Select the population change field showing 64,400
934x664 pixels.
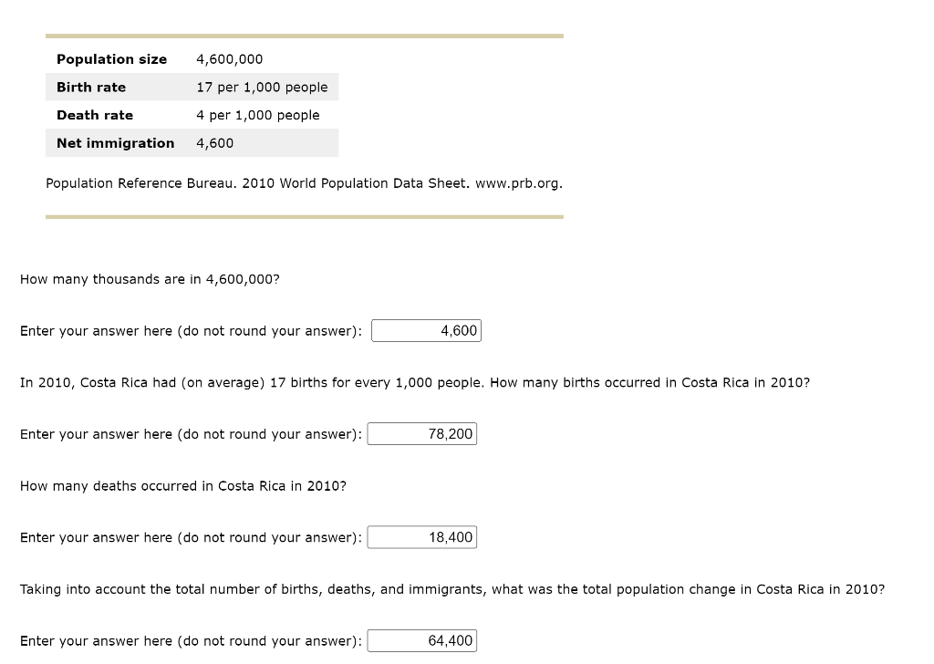(421, 640)
